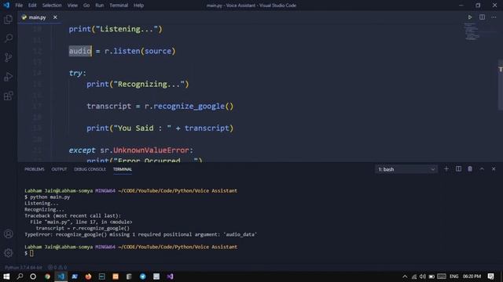
Task: Click in the terminal prompt input
Action: (x=31, y=253)
